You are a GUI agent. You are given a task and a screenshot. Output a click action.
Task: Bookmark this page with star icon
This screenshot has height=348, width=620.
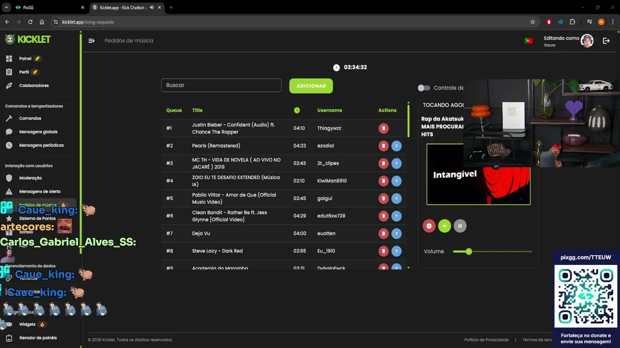coord(533,22)
